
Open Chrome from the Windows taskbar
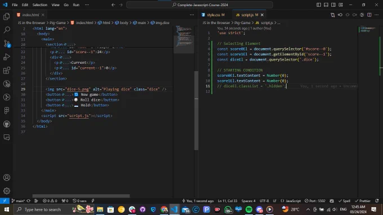164,209
